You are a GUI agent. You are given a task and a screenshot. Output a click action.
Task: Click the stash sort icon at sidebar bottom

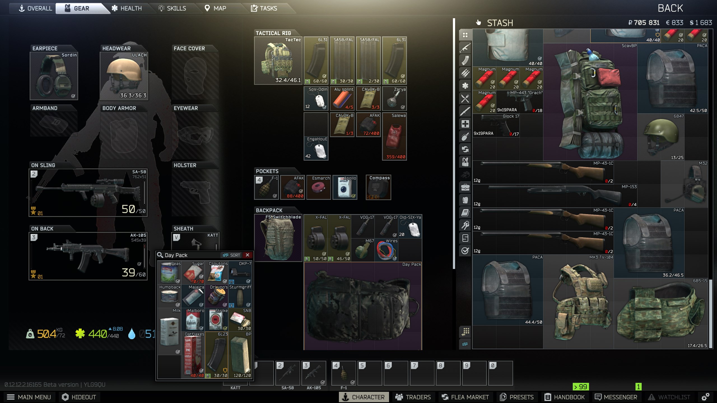[x=465, y=344]
